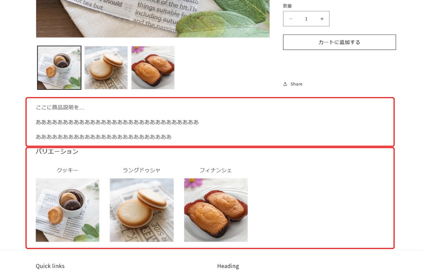
Task: Click the フィナンシェ variation label
Action: click(216, 170)
